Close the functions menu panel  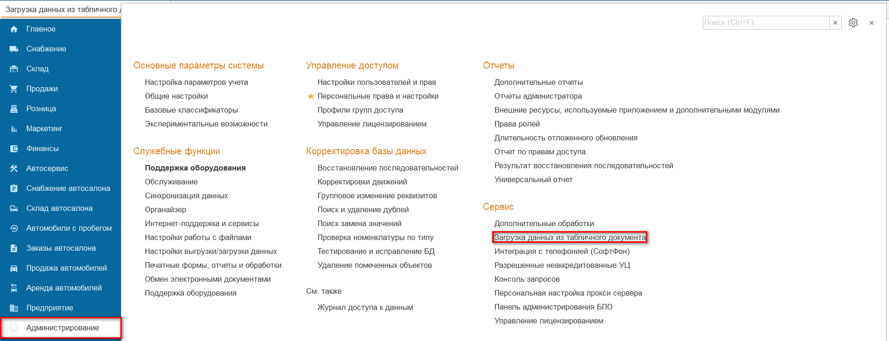871,23
